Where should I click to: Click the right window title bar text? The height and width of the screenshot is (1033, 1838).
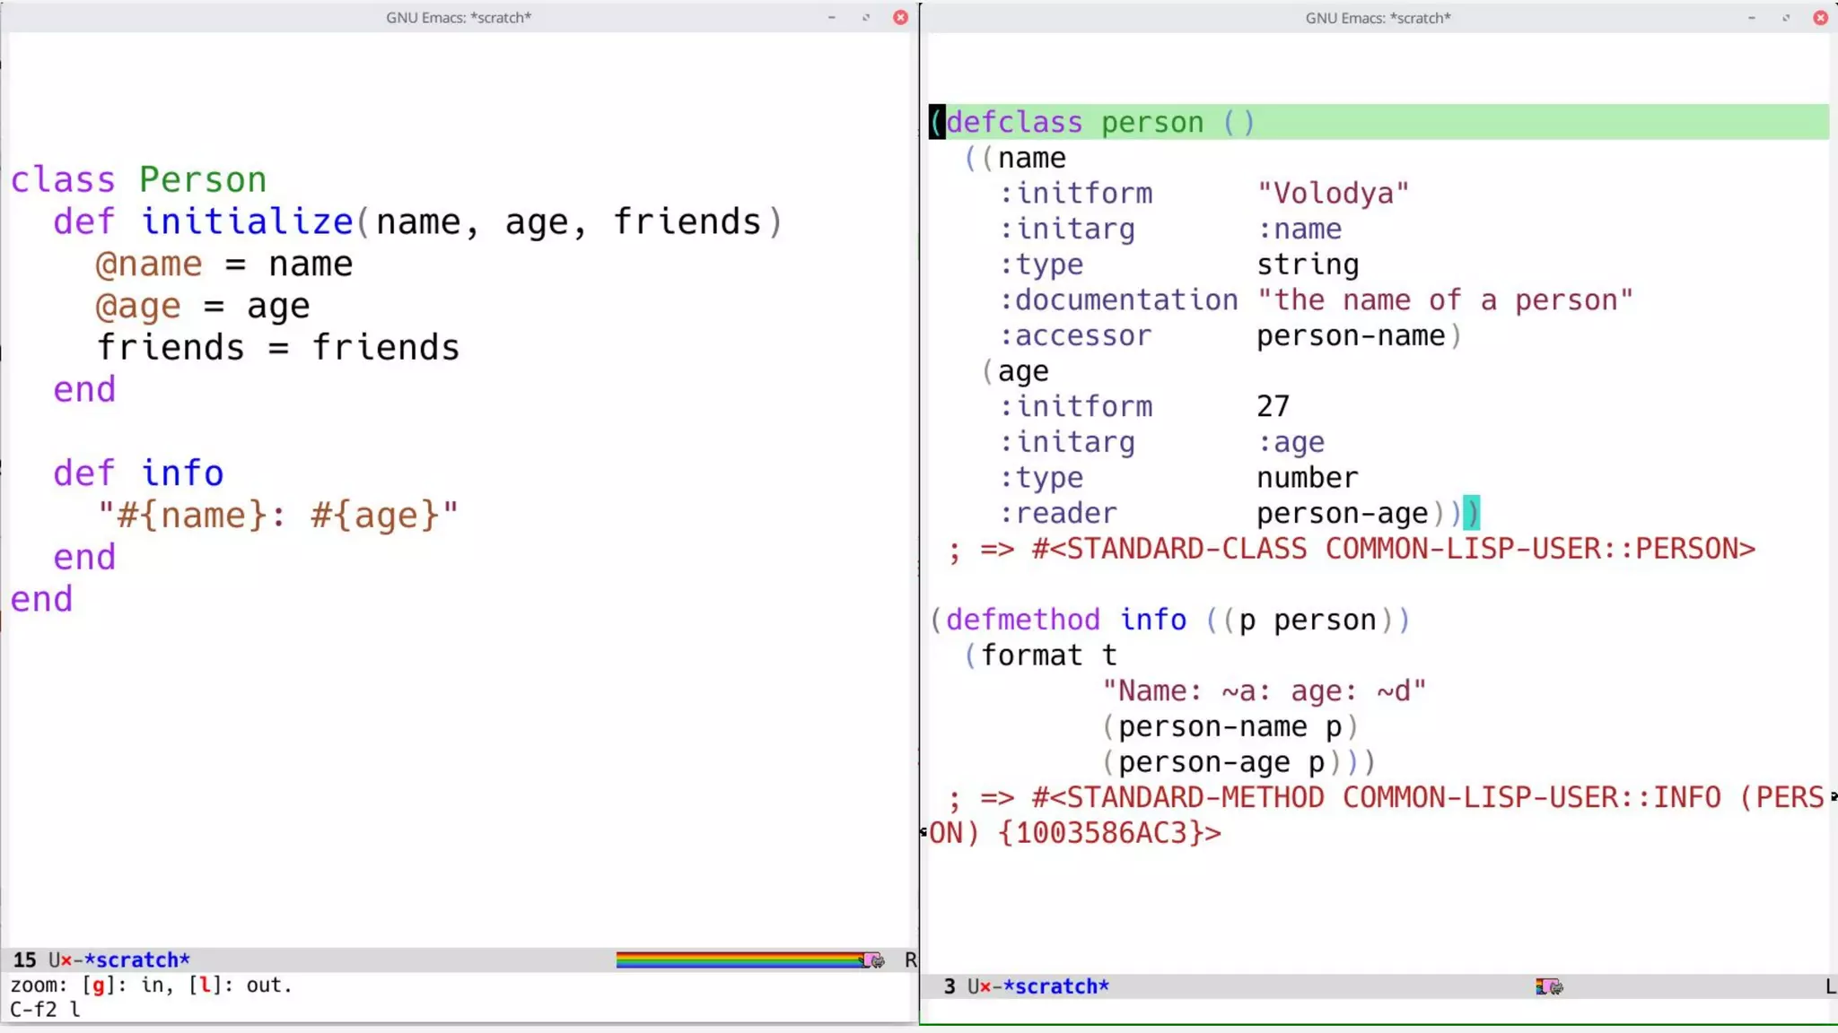pyautogui.click(x=1378, y=18)
